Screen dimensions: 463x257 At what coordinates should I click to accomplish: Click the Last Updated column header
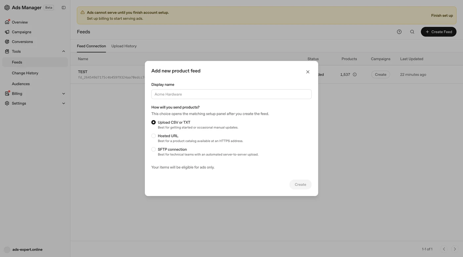pos(412,59)
